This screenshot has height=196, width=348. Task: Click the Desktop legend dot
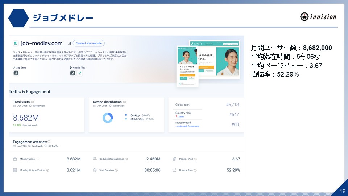click(126, 115)
